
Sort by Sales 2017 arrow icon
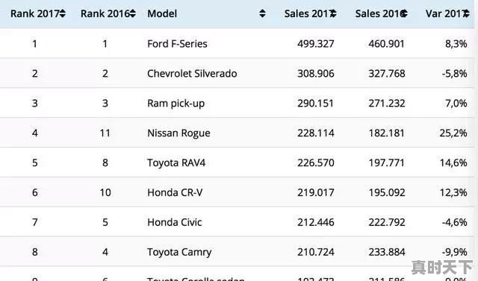(334, 13)
